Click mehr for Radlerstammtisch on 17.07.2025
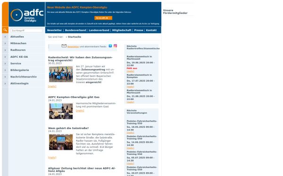This screenshot has width=283, height=176. [x=130, y=86]
